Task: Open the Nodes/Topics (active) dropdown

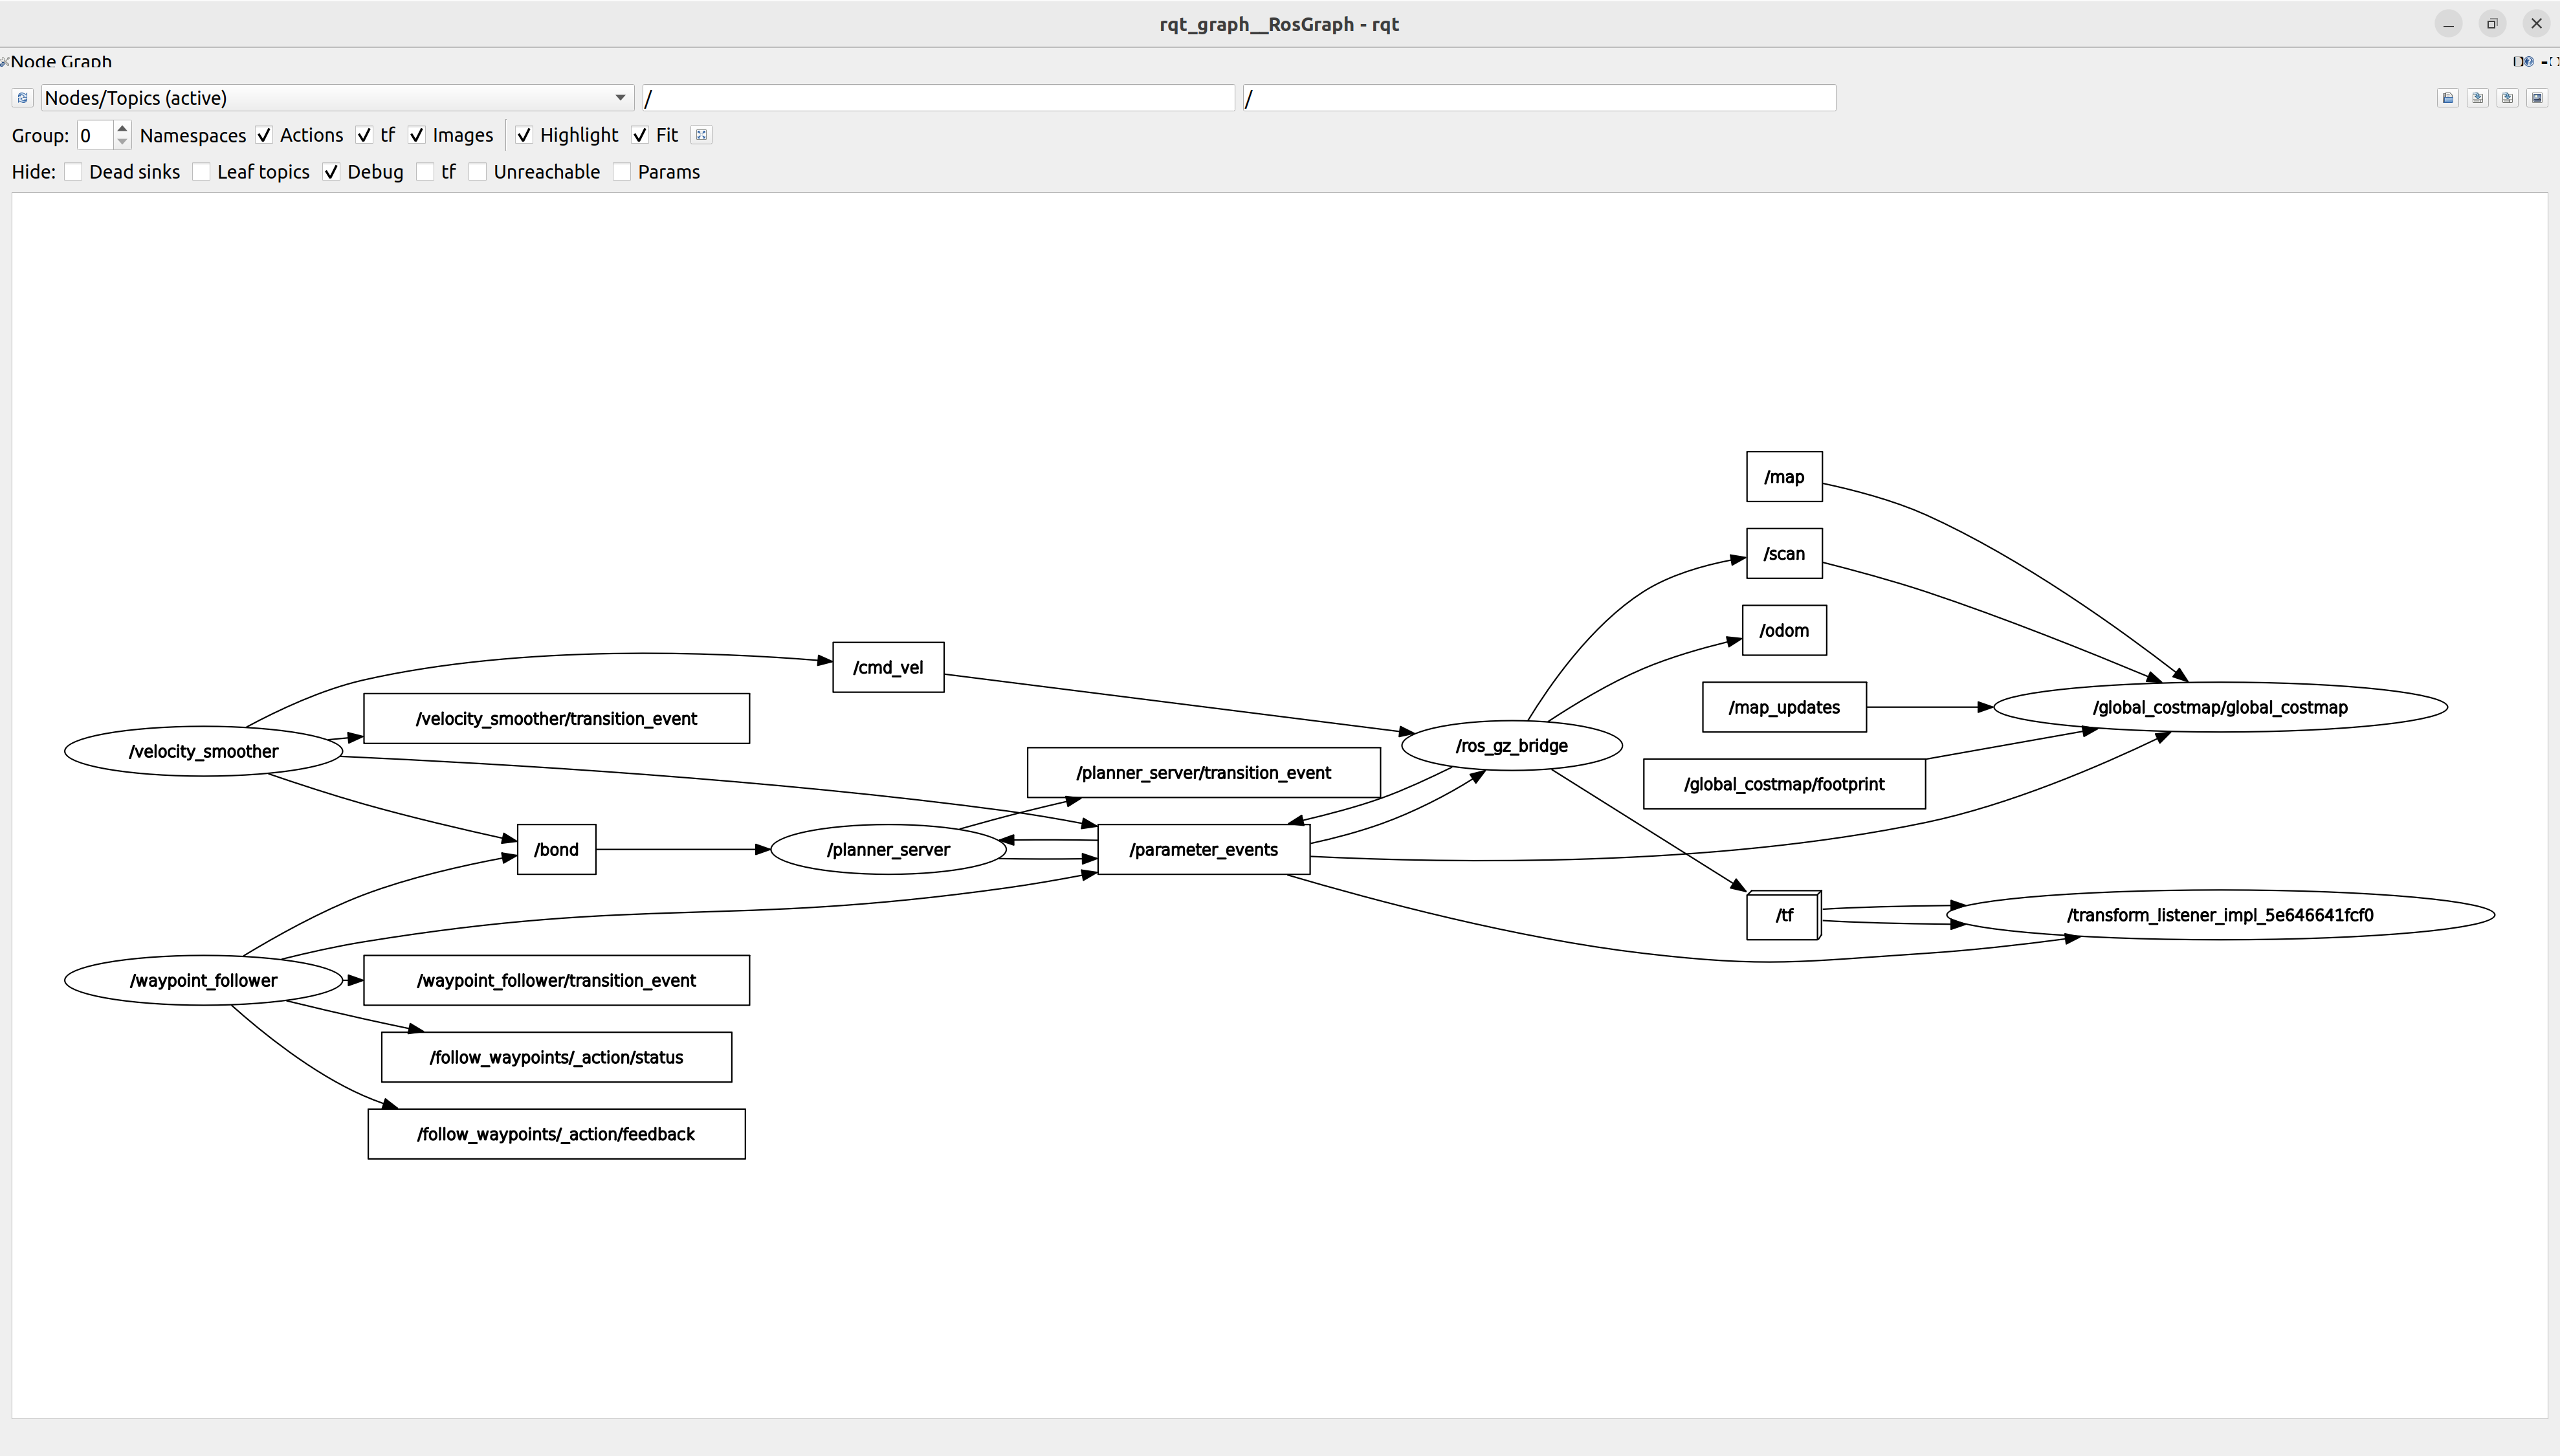Action: coord(337,98)
